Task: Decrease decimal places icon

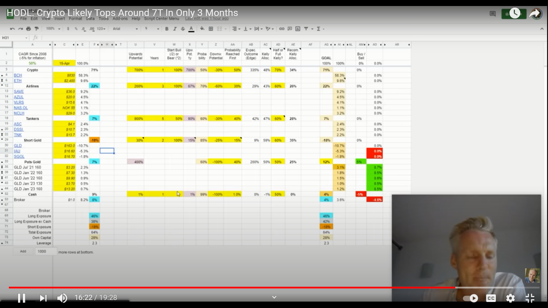Action: click(83, 29)
